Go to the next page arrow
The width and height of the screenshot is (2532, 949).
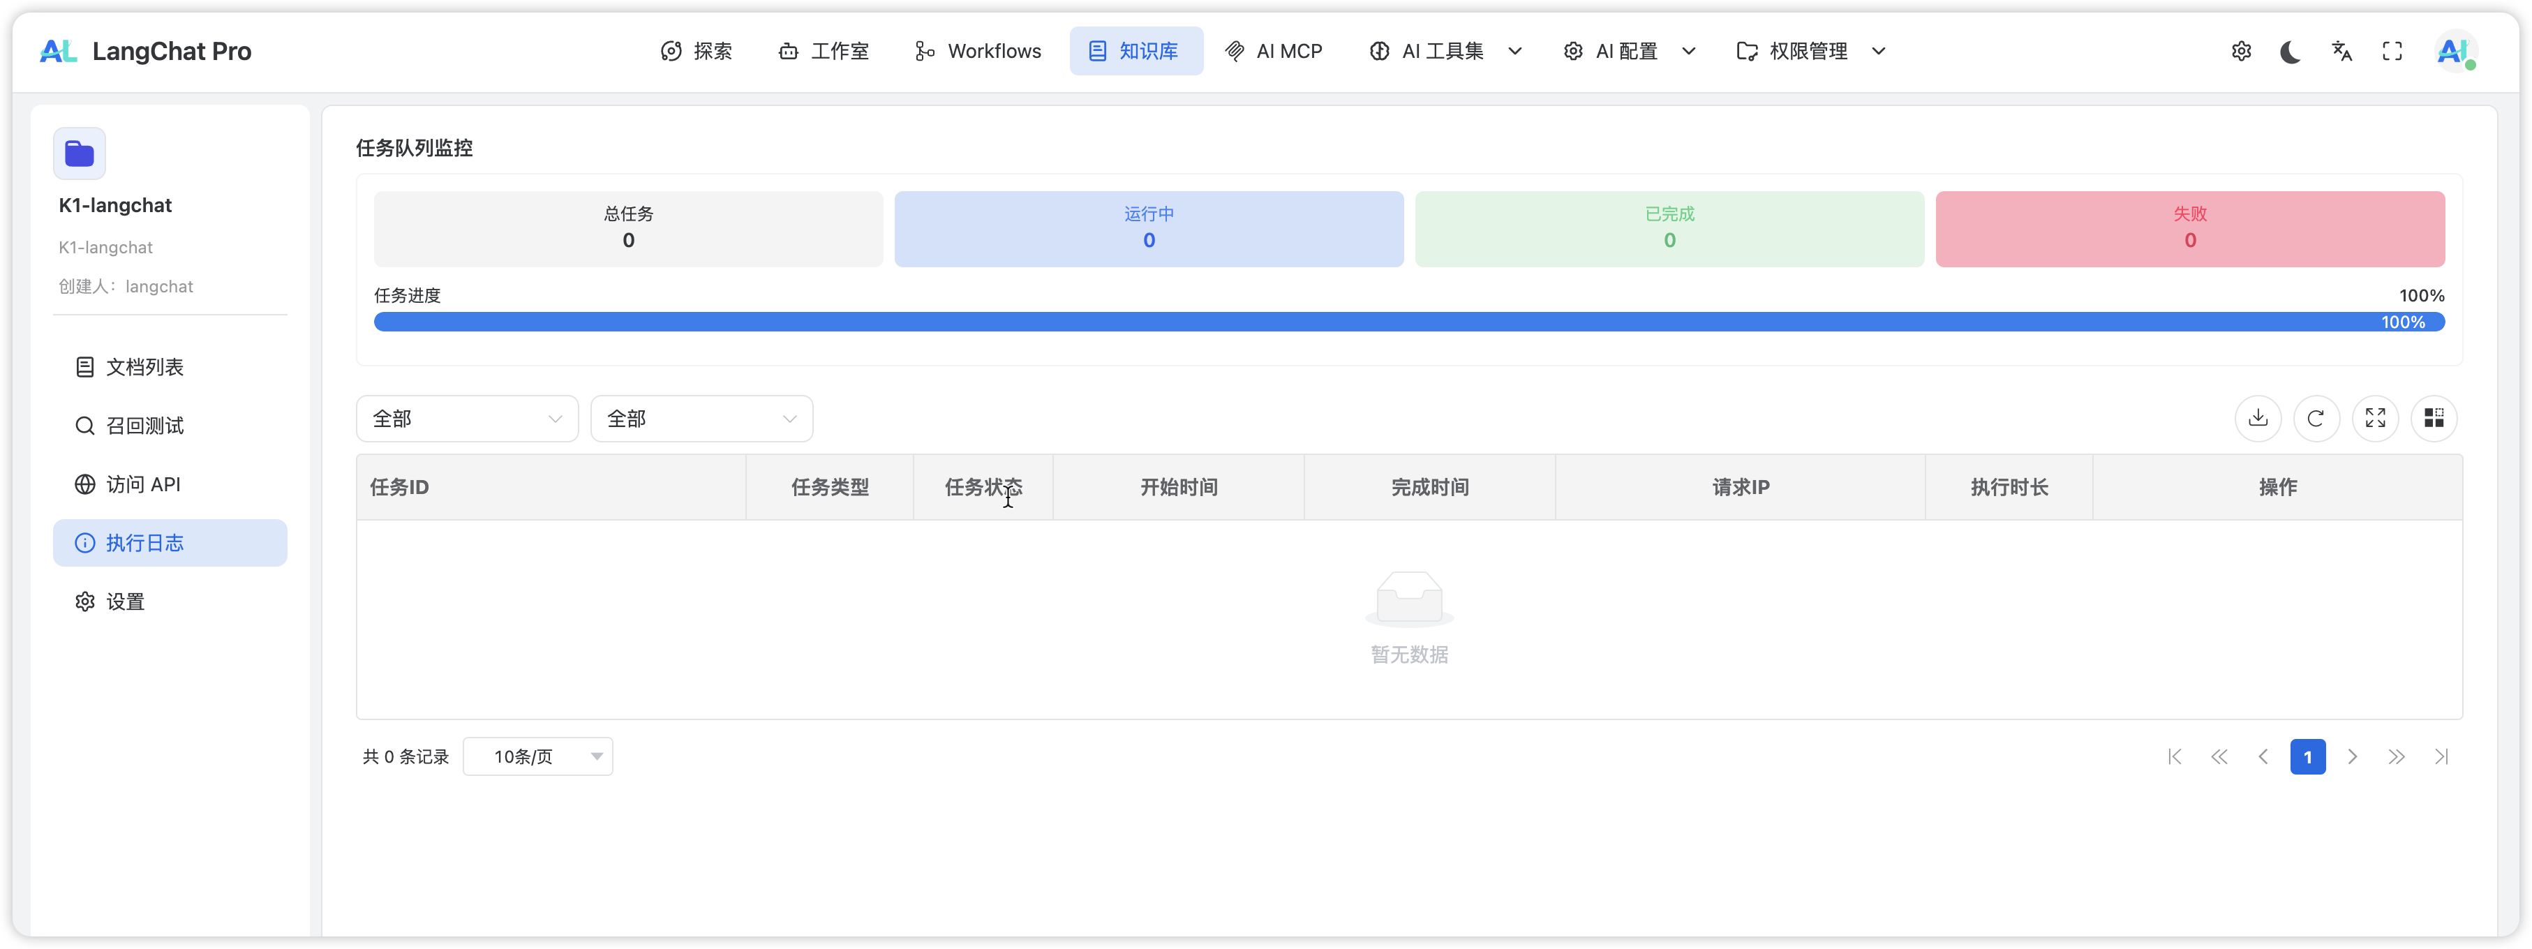[2352, 756]
